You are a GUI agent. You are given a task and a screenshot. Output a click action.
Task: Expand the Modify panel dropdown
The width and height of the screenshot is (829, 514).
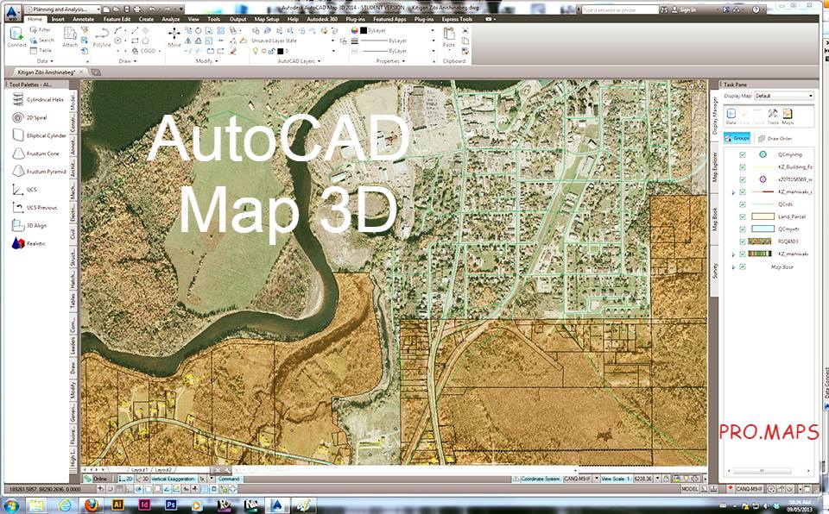[x=206, y=61]
